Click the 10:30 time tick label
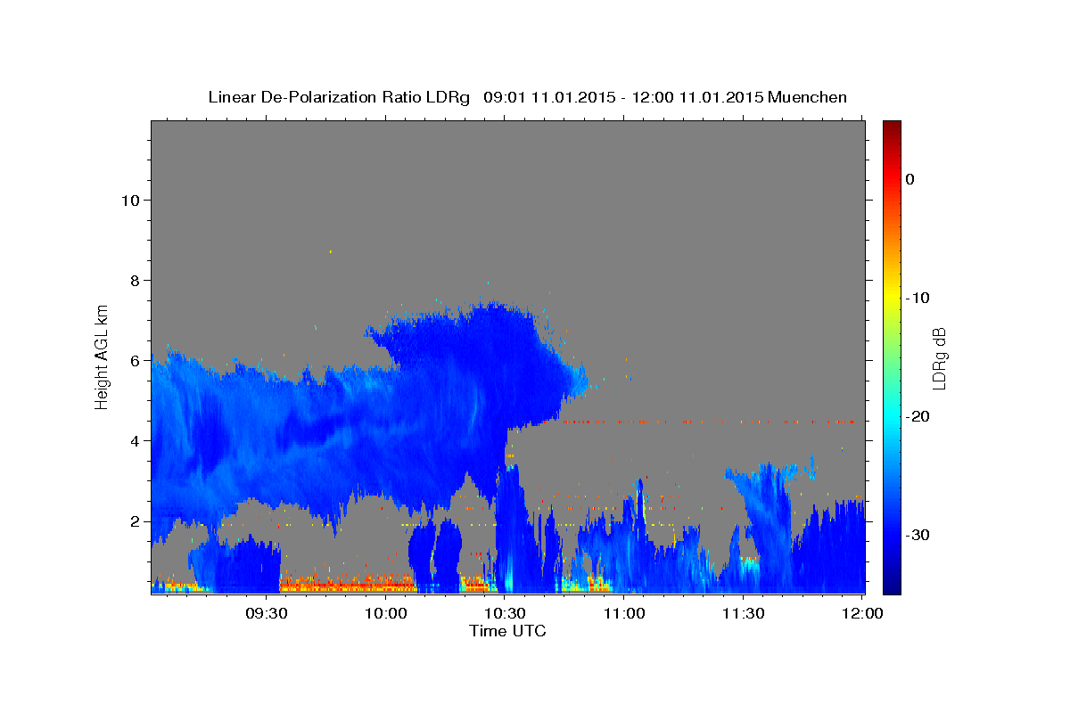Screen dimensions: 1070x713 tap(505, 613)
